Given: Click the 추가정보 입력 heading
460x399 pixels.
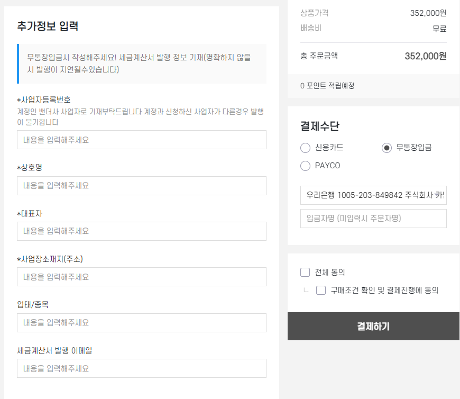Looking at the screenshot, I should (48, 26).
